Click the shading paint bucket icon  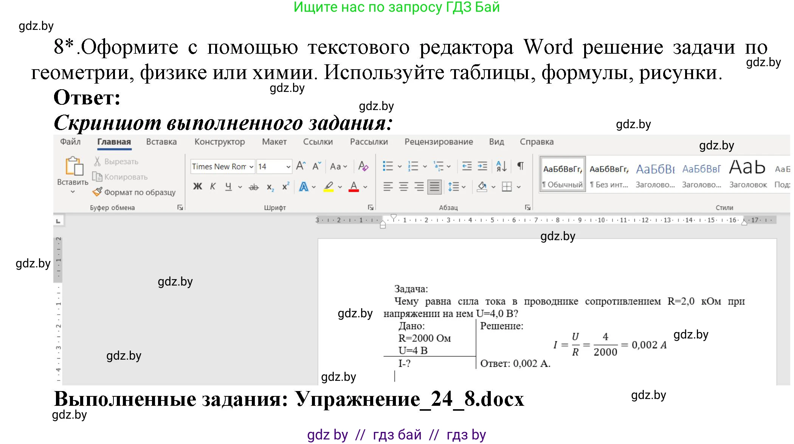coord(482,186)
